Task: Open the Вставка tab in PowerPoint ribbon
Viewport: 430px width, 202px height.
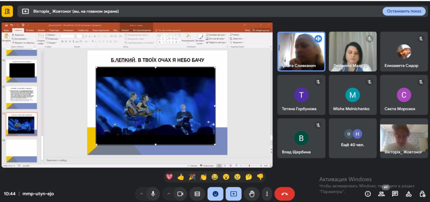Action: 30,31
